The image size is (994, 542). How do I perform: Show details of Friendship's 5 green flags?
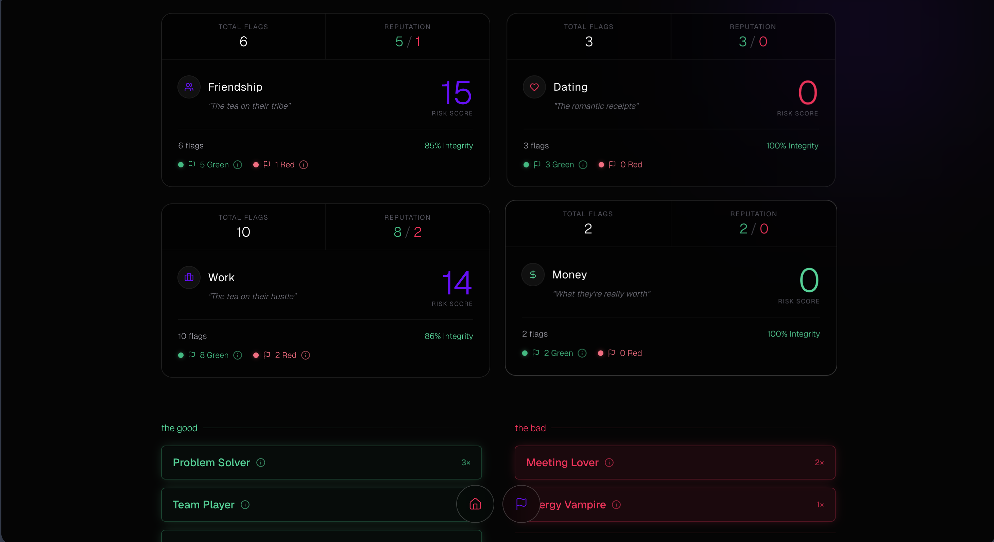click(x=237, y=165)
